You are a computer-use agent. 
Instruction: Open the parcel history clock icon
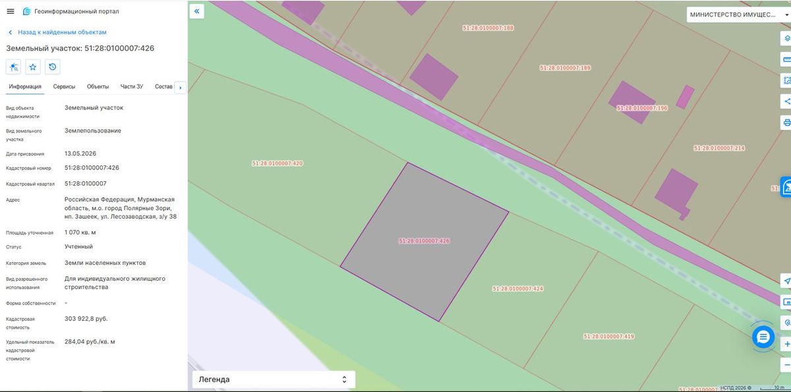coord(52,67)
